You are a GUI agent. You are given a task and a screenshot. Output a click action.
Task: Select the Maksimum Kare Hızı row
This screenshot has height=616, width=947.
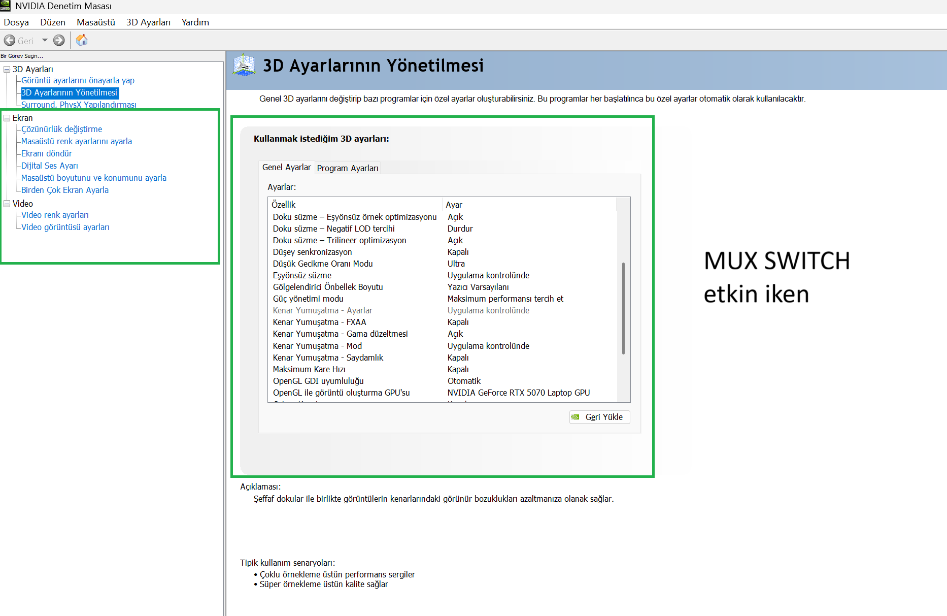(x=443, y=369)
